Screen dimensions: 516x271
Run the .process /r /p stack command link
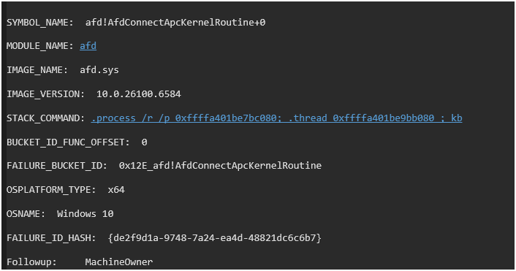point(276,118)
